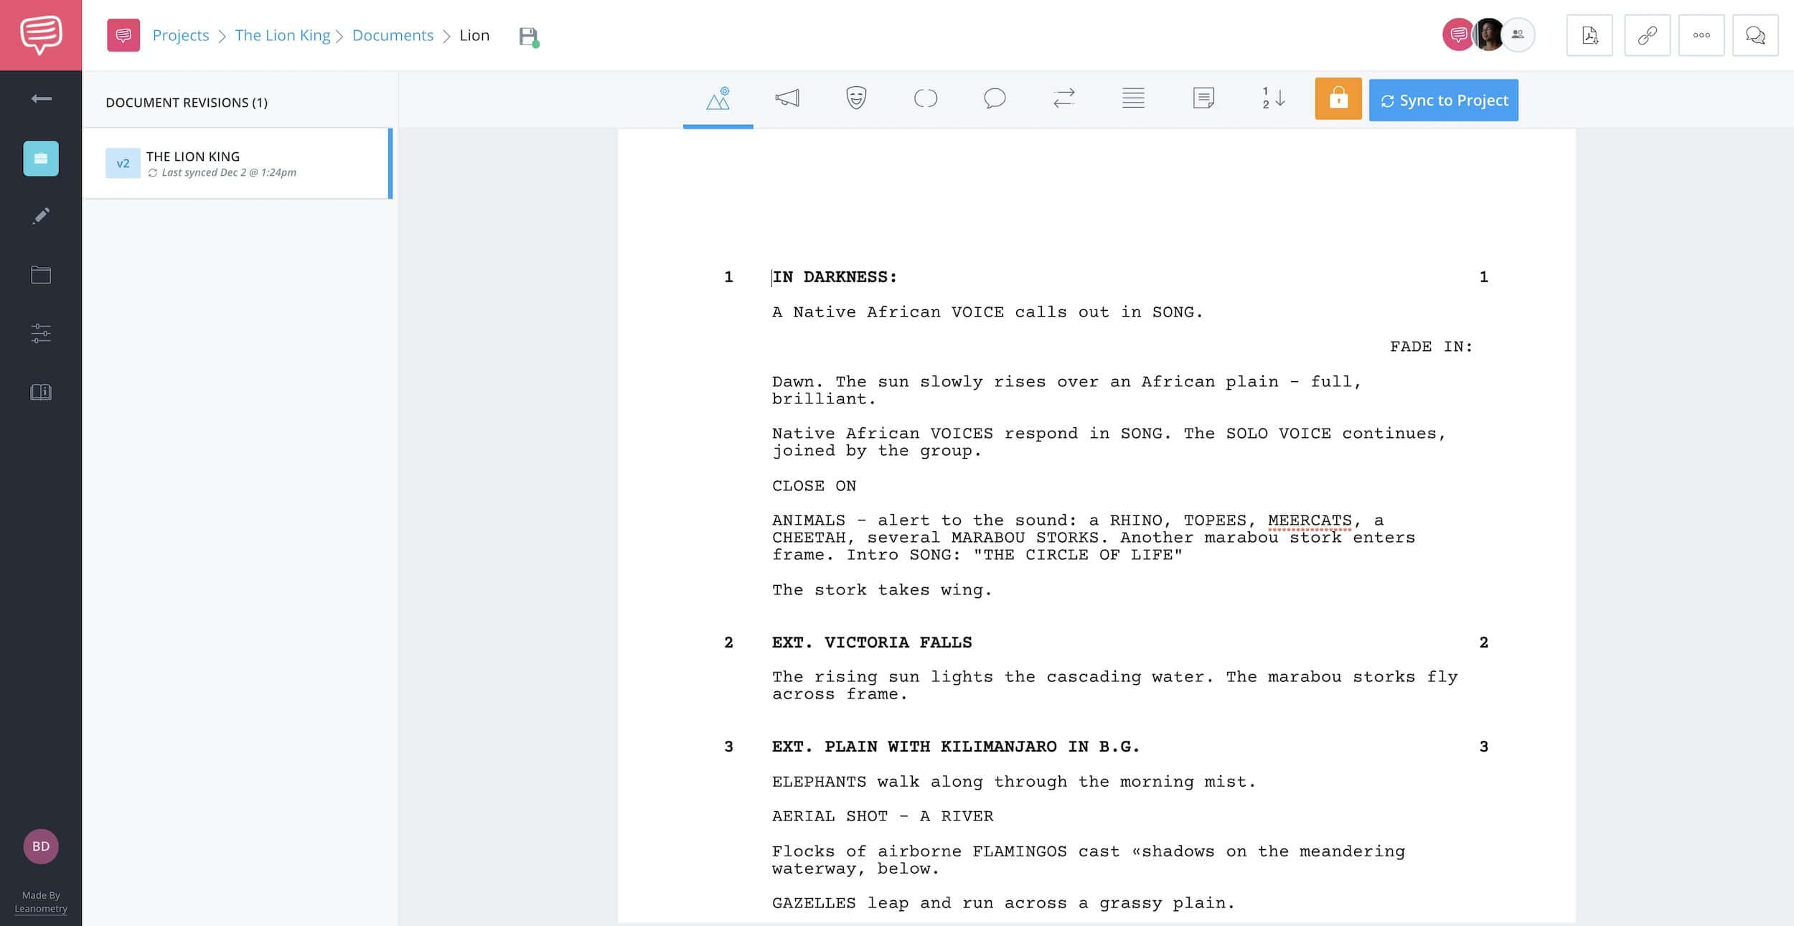
Task: Select the Character mask element tool
Action: [856, 98]
